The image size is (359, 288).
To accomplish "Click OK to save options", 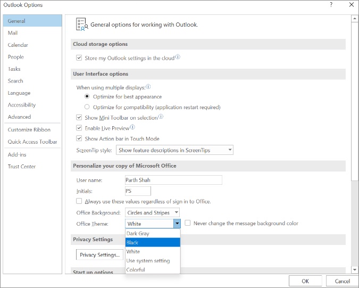I will [305, 281].
